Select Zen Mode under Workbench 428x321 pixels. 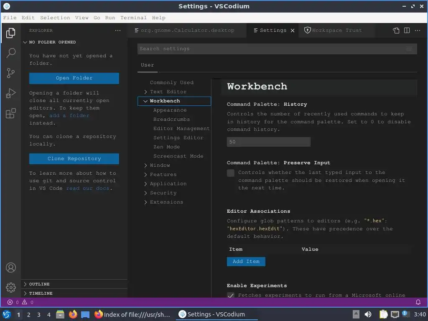[166, 147]
